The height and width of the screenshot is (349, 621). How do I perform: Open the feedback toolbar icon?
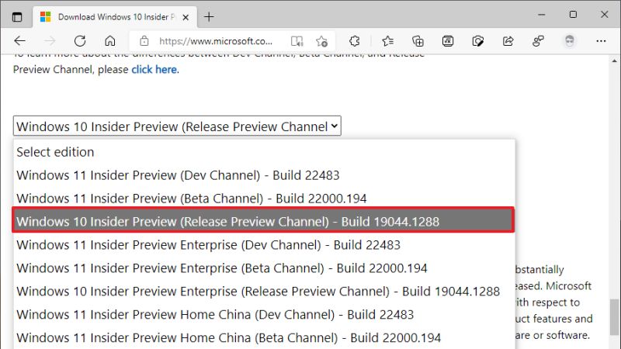pos(538,41)
